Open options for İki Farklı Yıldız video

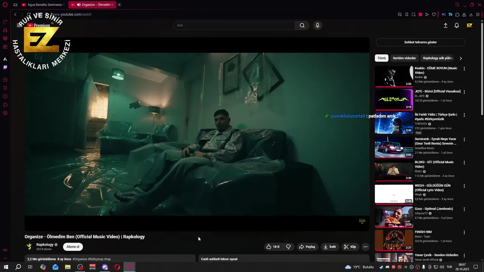464,115
